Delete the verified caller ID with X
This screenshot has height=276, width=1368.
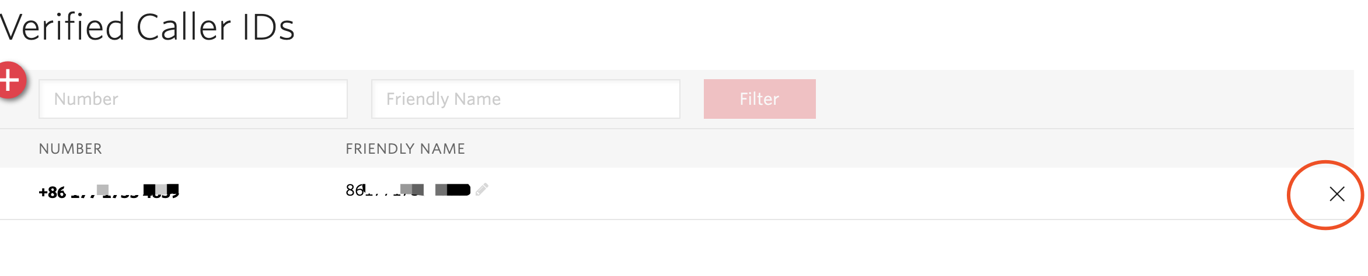tap(1336, 194)
